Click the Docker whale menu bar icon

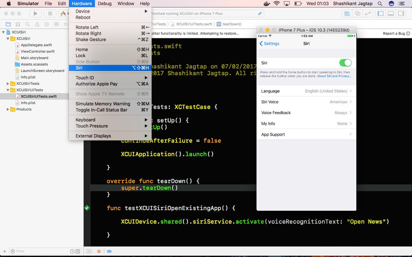pos(267,4)
